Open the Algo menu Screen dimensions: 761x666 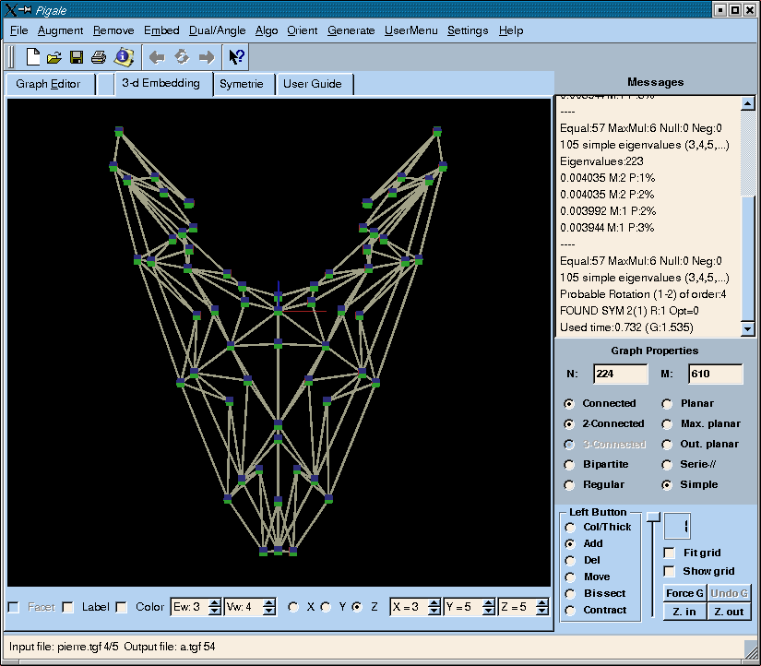tap(267, 30)
